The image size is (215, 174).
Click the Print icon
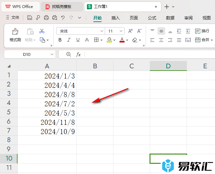(x=46, y=18)
